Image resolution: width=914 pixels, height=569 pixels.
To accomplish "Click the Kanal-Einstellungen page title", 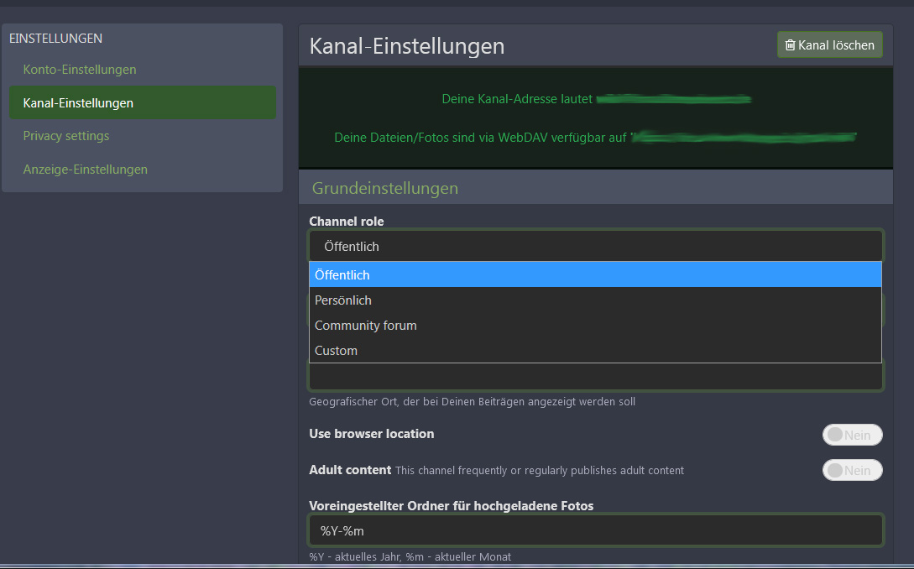I will click(x=407, y=46).
